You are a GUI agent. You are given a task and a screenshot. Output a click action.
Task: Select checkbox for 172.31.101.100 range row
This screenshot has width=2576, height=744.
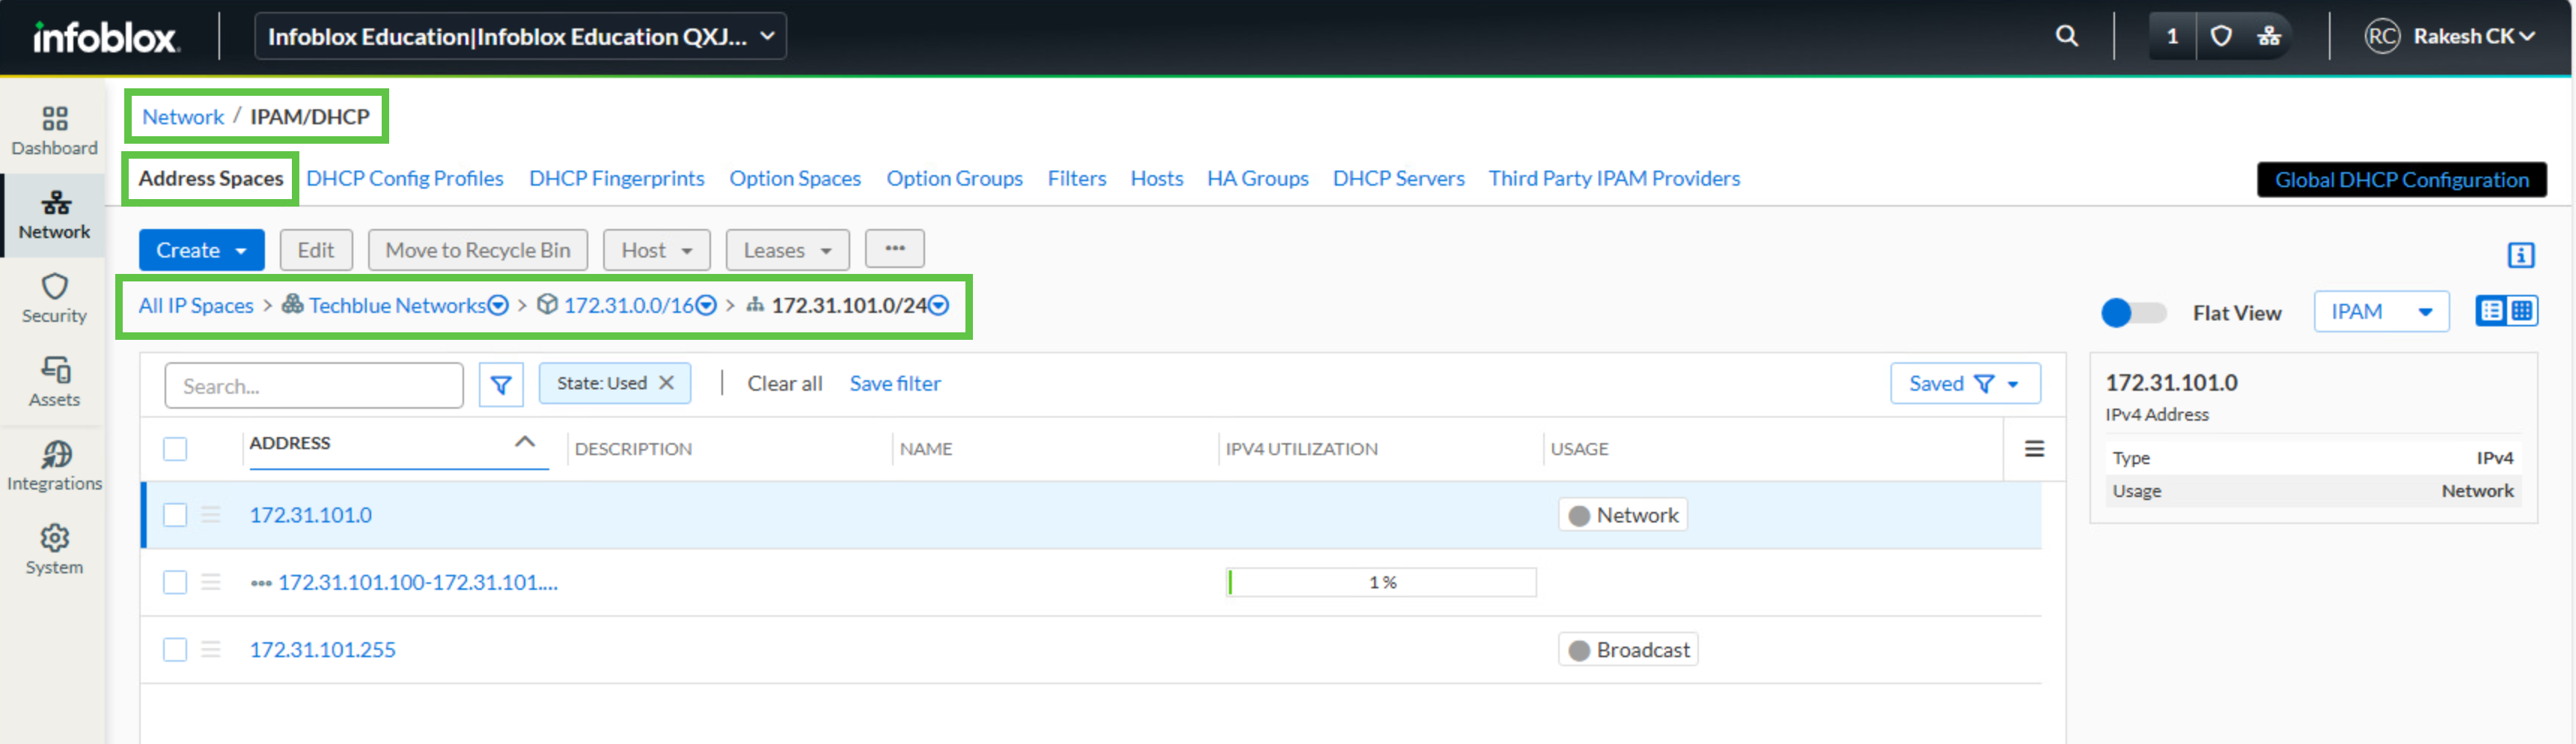(x=175, y=581)
